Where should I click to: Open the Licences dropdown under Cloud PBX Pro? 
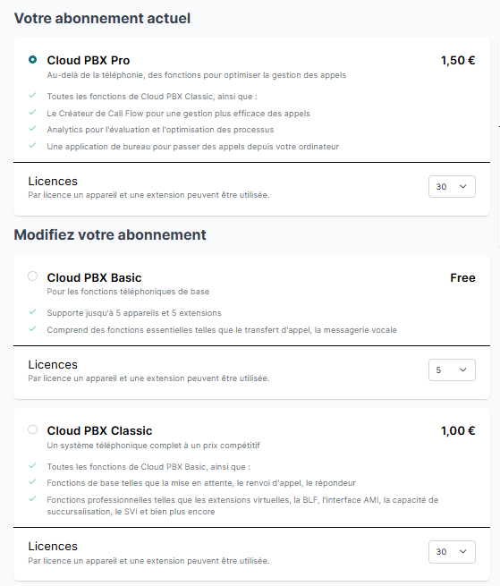[452, 186]
